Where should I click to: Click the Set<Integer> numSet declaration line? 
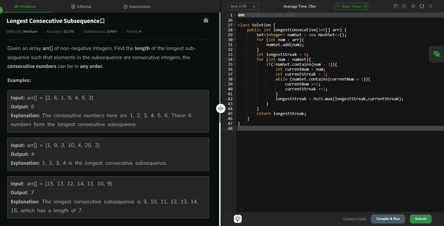point(302,35)
